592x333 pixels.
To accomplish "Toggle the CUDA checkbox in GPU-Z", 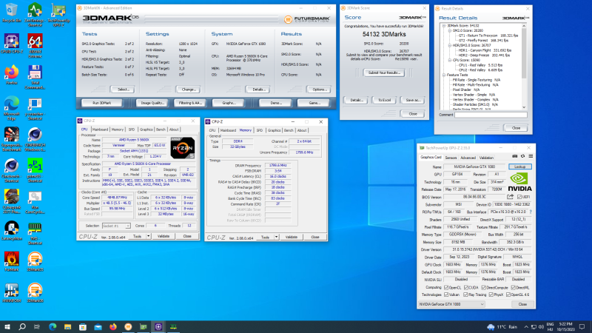I will (466, 287).
